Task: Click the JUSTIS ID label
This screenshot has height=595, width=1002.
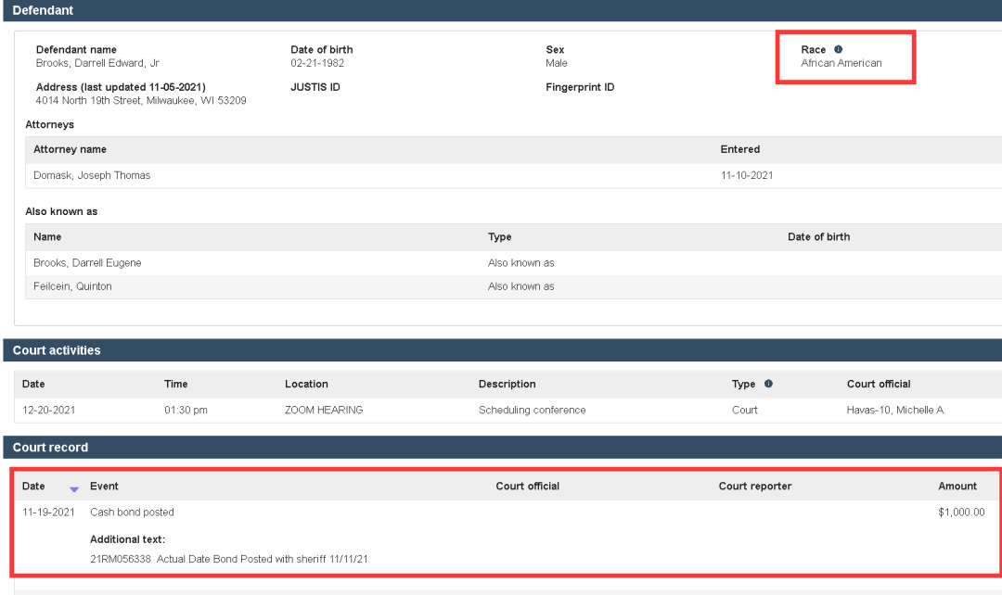Action: point(315,87)
